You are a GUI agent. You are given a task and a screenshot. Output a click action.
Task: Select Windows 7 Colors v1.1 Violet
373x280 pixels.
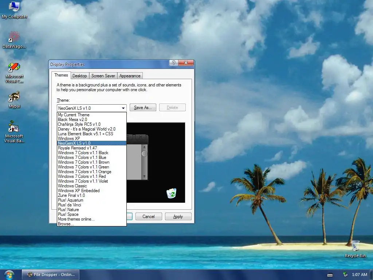91,181
